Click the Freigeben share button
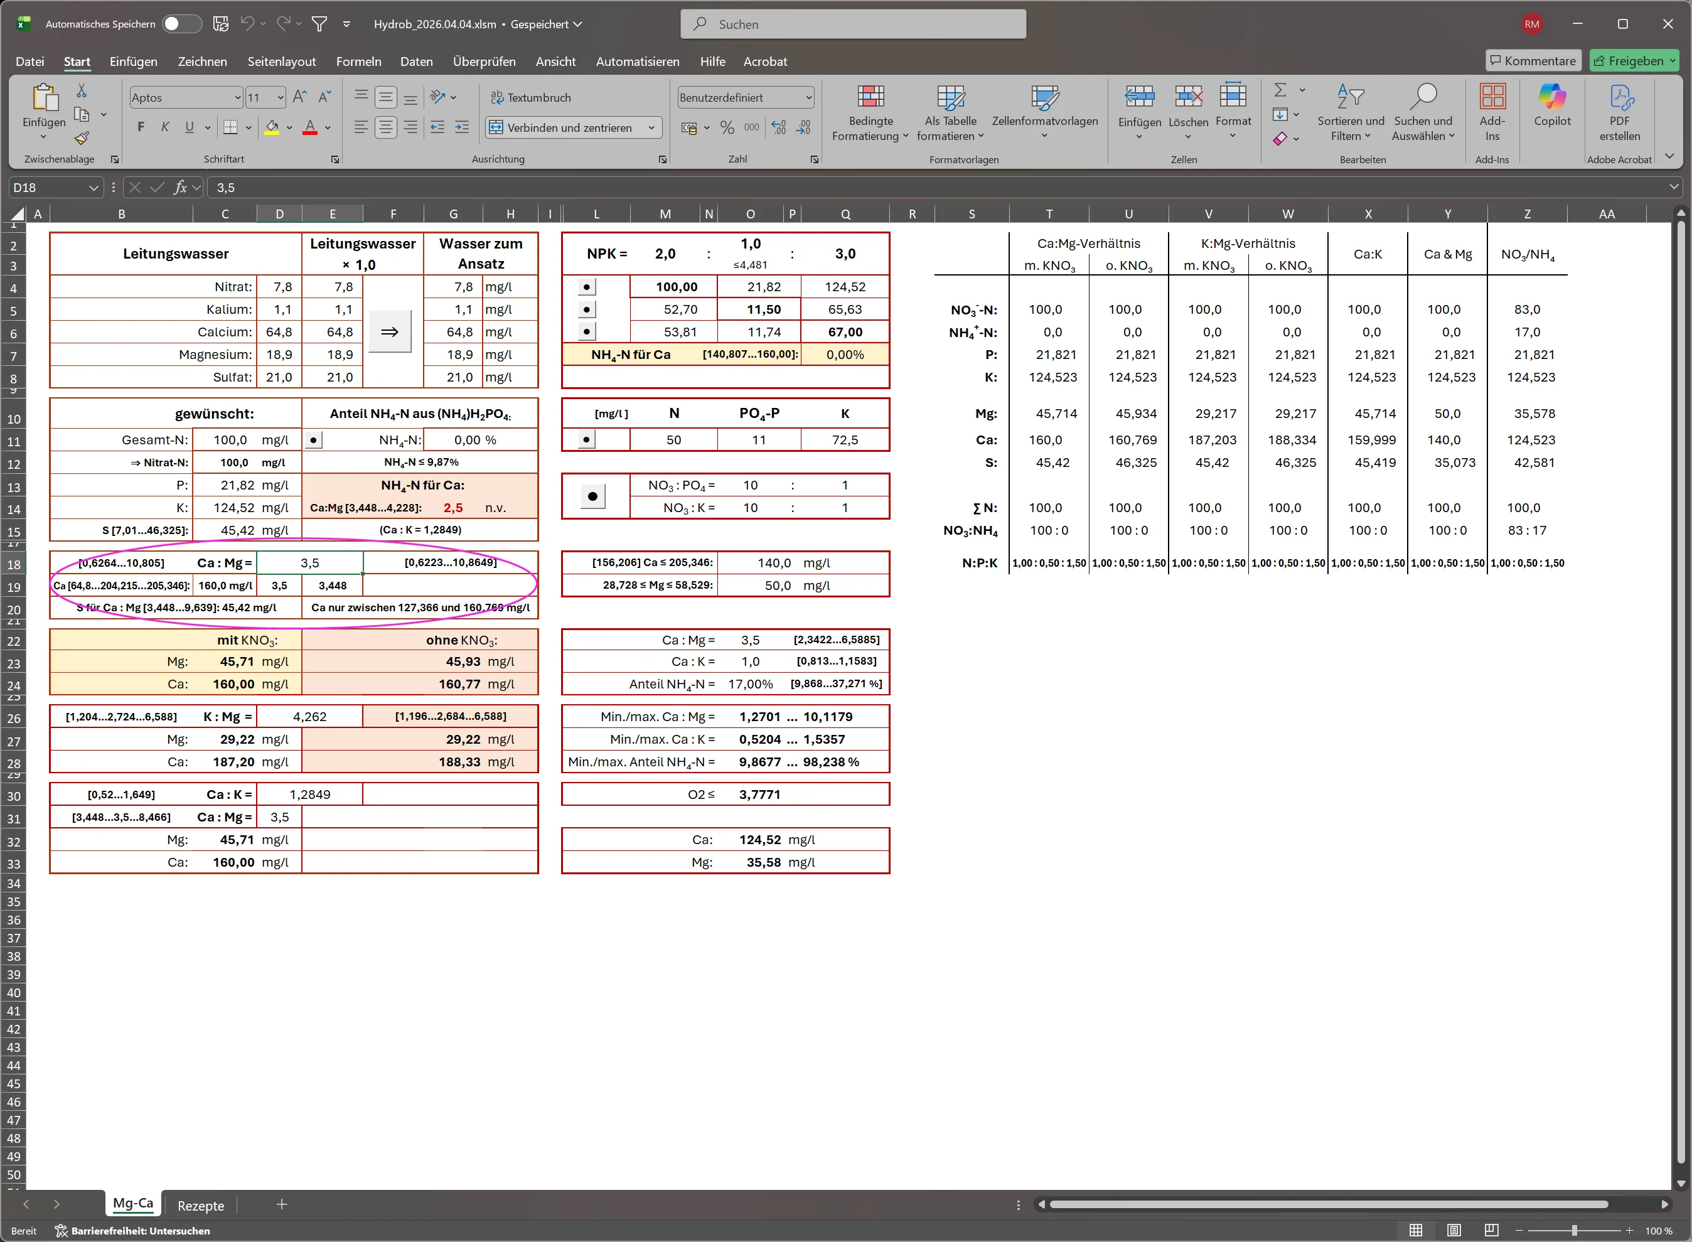1692x1242 pixels. click(1627, 61)
